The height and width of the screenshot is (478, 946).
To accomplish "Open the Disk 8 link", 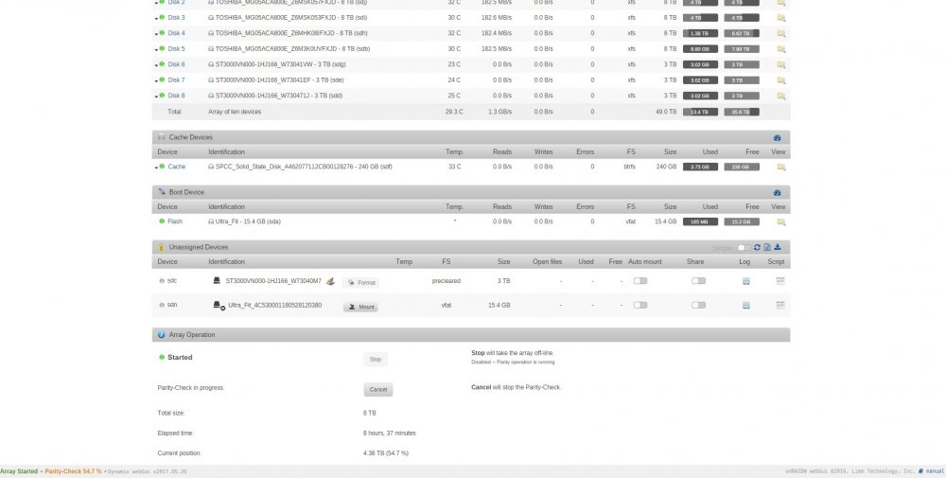I will coord(176,96).
